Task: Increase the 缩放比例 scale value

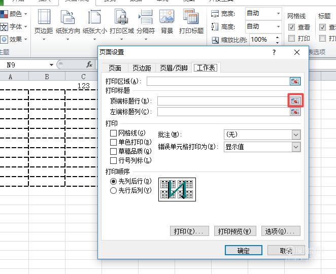Action: [278, 38]
